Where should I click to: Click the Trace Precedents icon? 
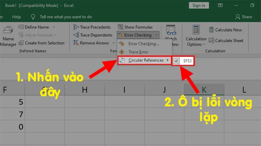point(76,27)
